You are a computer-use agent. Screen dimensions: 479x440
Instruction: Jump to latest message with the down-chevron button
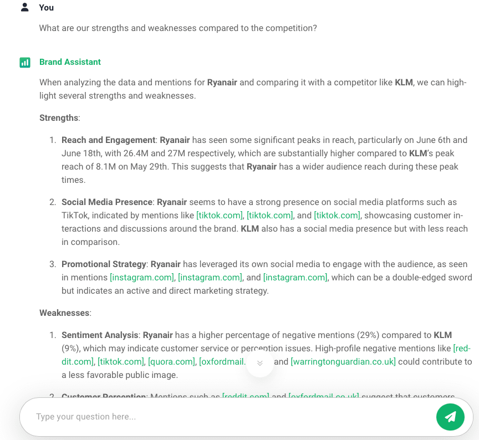tap(260, 363)
